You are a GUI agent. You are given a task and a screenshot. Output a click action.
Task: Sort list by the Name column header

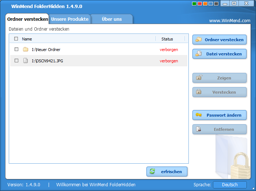(x=27, y=39)
